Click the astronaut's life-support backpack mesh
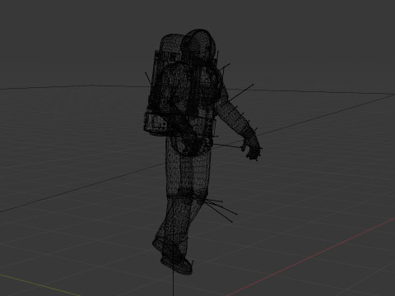The width and height of the screenshot is (395, 296). (x=162, y=85)
